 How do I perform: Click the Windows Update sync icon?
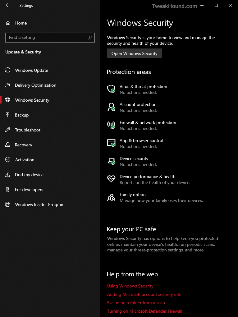pos(8,70)
